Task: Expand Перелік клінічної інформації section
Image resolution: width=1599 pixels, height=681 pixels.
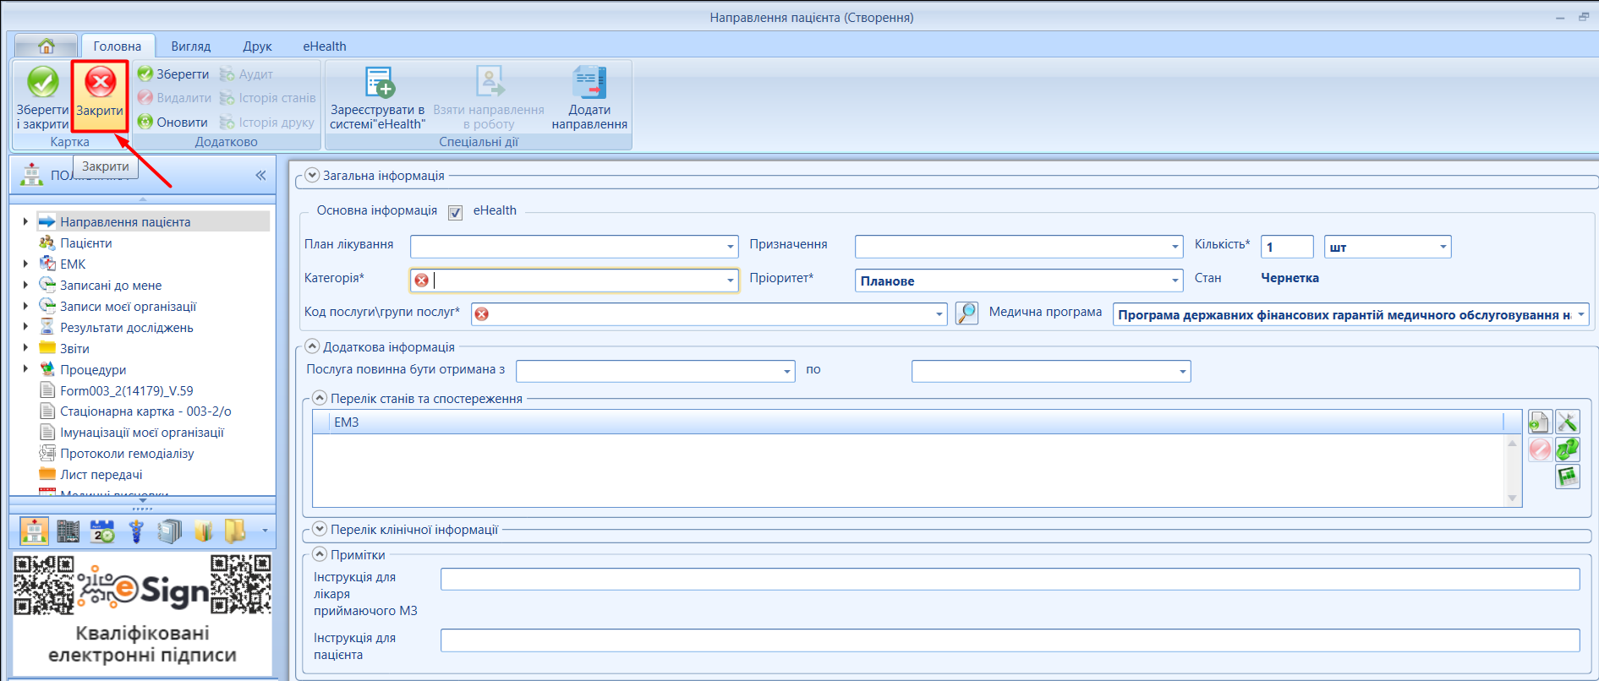Action: tap(320, 529)
